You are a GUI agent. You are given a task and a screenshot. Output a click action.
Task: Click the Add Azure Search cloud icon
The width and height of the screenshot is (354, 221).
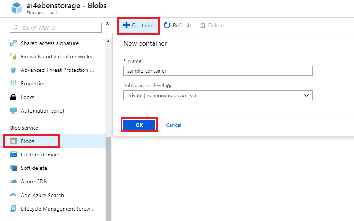tap(13, 195)
